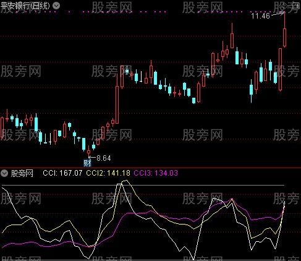Click the 股旁网 indicator name in lower panel header
Image resolution: width=301 pixels, height=261 pixels.
click(22, 173)
